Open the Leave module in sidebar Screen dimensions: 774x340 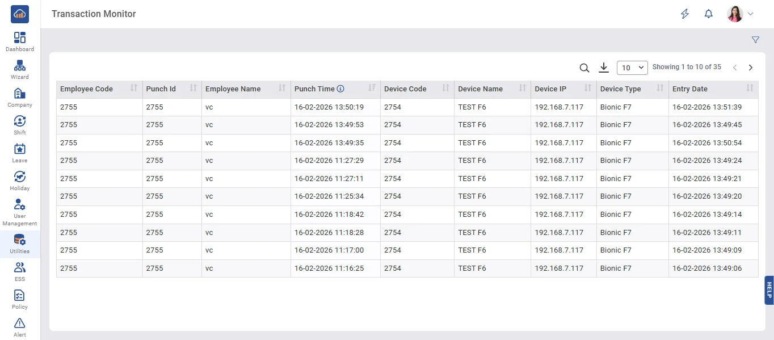tap(20, 153)
